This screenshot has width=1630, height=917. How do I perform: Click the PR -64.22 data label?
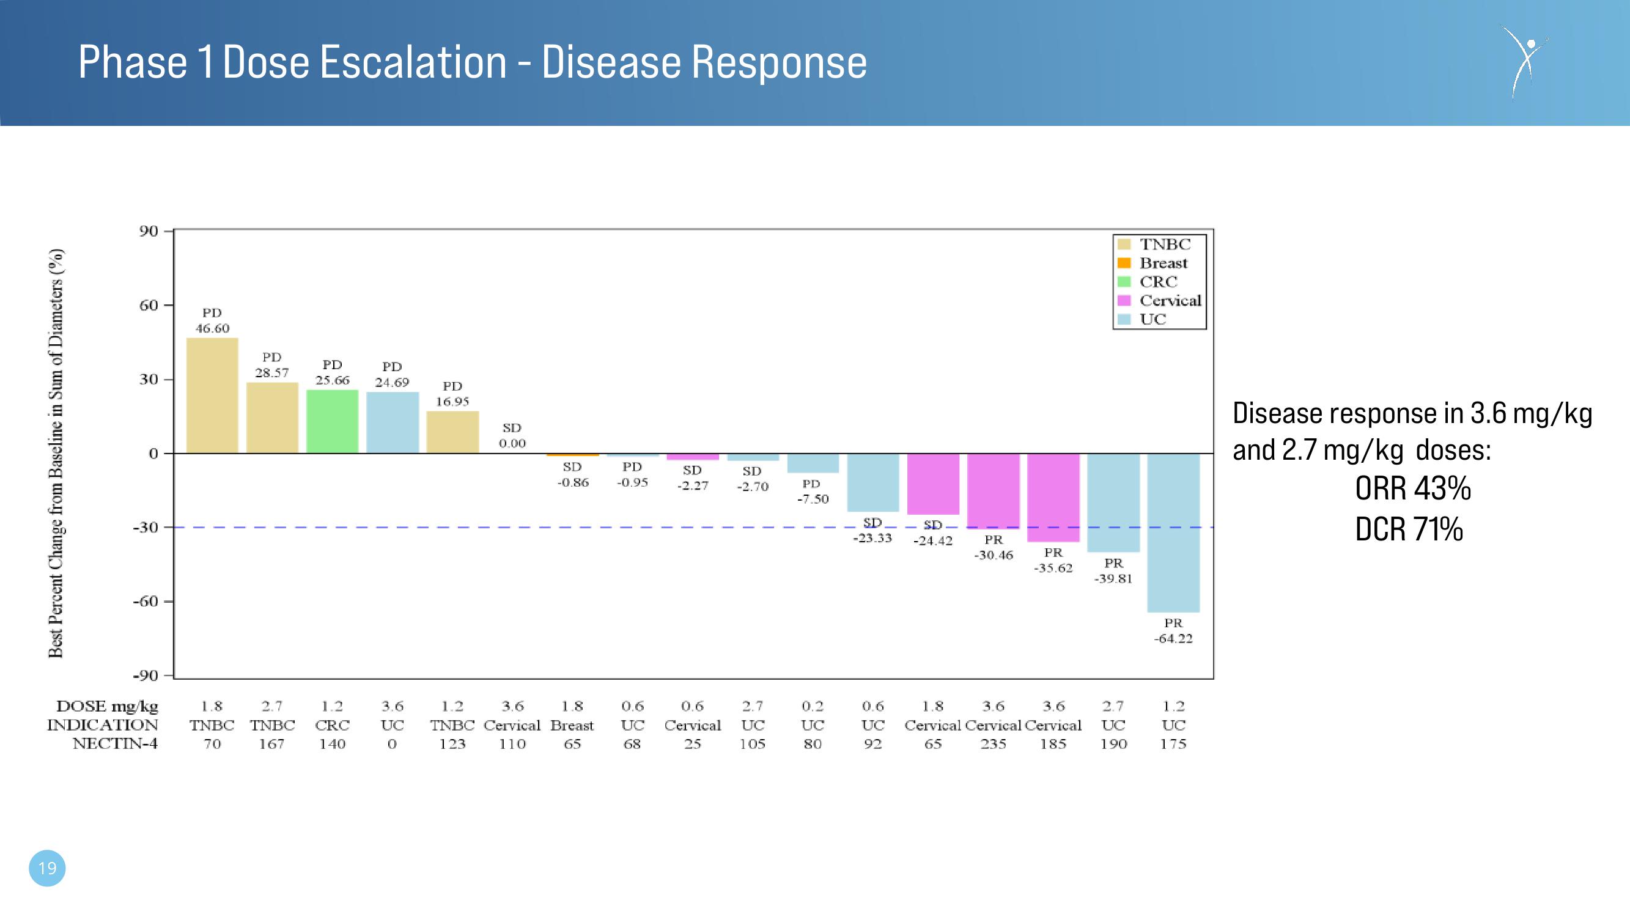tap(1173, 631)
